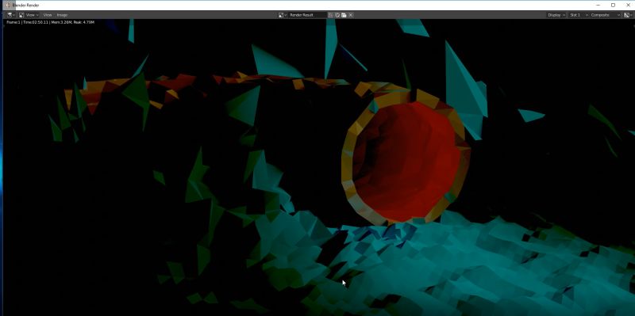The image size is (635, 316).
Task: Click the render statistics text line
Action: pos(51,22)
